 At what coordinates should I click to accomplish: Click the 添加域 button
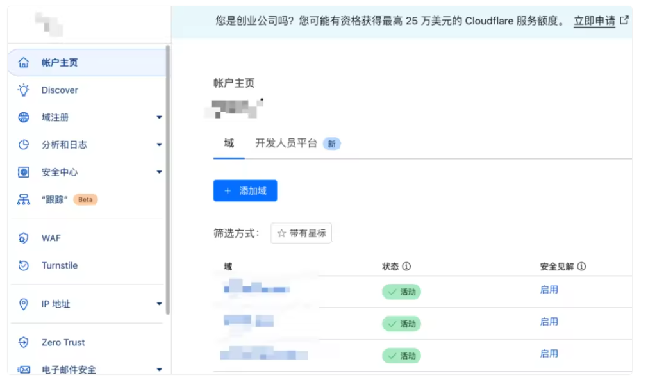pos(245,190)
